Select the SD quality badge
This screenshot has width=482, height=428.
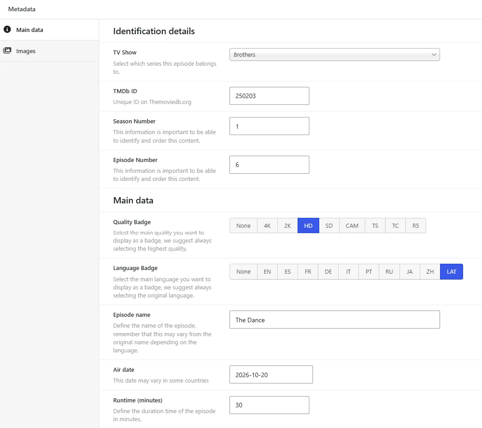pos(329,225)
